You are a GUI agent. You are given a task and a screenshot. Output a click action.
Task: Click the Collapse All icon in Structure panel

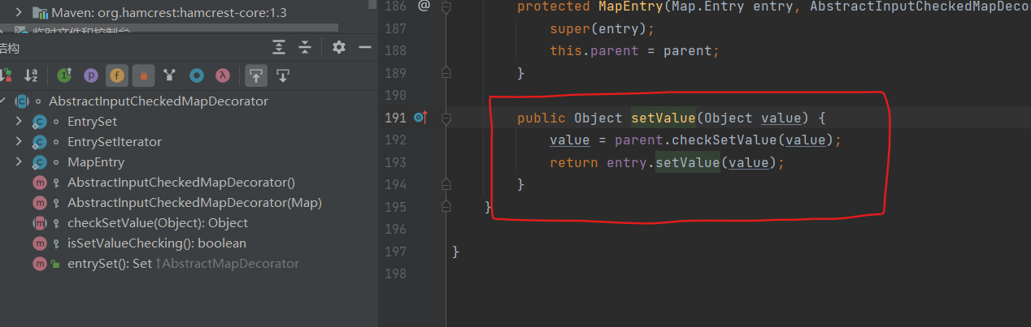click(305, 48)
